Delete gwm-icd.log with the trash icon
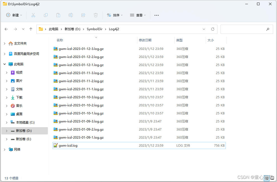277x182 pixels. (95, 15)
